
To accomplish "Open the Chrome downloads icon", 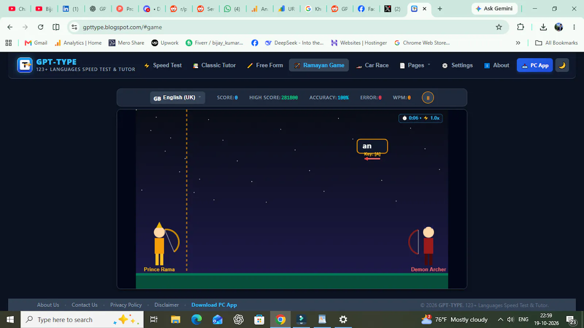I will 543,27.
